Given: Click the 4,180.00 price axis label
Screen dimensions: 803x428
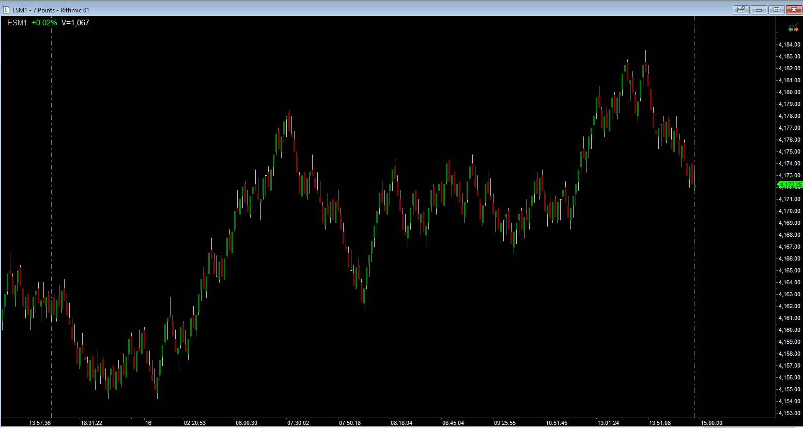Looking at the screenshot, I should point(790,92).
